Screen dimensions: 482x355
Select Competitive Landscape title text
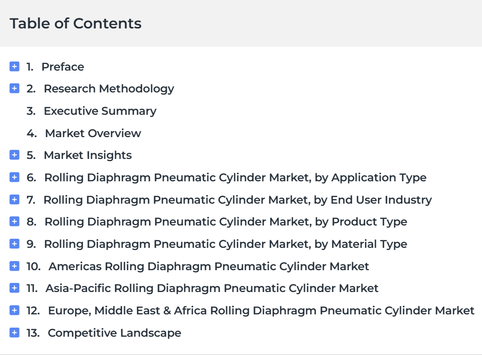click(115, 333)
